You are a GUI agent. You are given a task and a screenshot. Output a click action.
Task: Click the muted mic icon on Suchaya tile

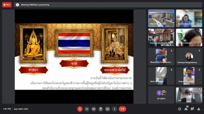pyautogui.click(x=199, y=51)
